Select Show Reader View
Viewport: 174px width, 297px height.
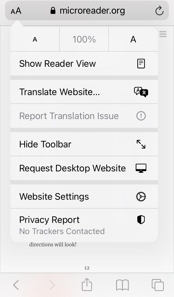84,63
